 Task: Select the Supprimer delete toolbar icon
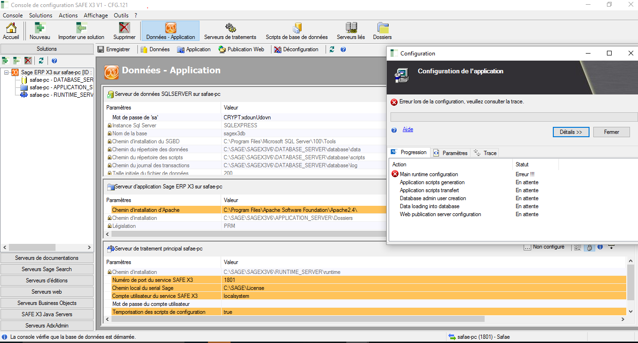pyautogui.click(x=124, y=31)
